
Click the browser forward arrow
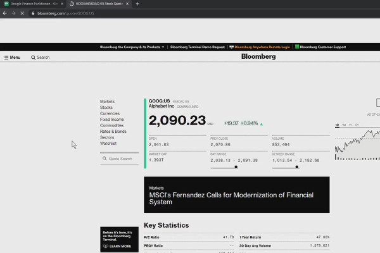pyautogui.click(x=13, y=13)
